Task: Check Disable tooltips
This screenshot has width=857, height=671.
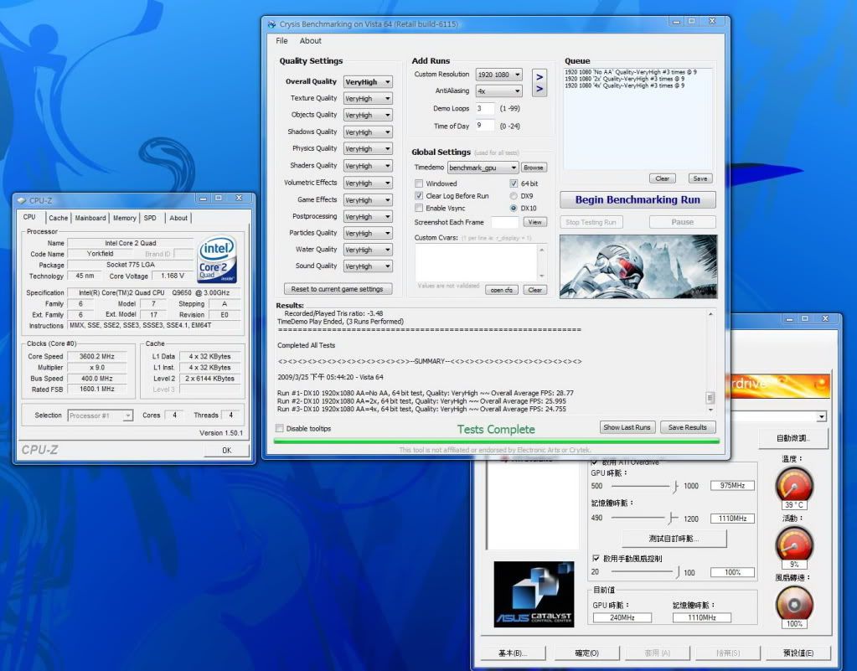Action: (280, 428)
